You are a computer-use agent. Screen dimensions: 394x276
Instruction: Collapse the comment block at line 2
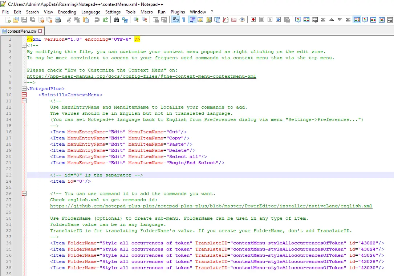click(x=24, y=45)
